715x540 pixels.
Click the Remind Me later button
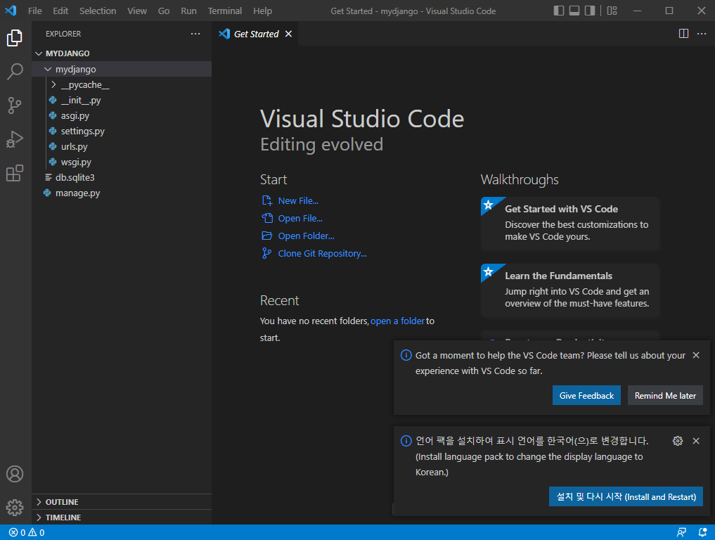[665, 395]
